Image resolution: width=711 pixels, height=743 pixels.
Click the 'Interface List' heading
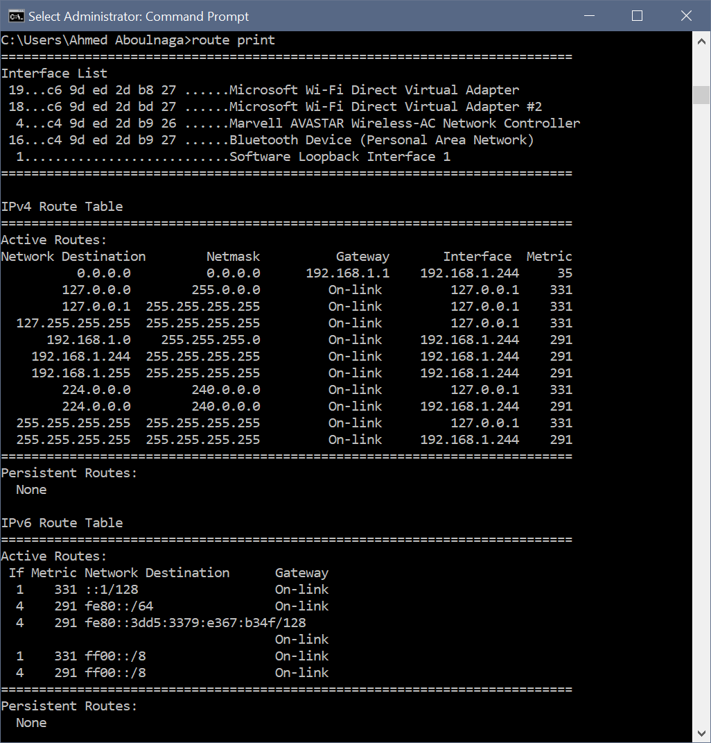pyautogui.click(x=54, y=74)
